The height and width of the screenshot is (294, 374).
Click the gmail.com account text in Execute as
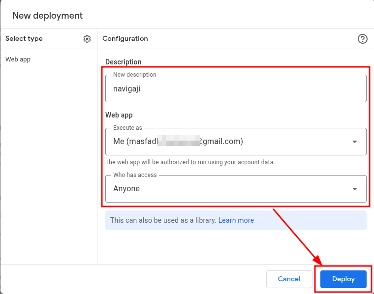tap(221, 142)
